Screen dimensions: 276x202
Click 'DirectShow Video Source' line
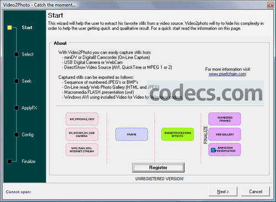tap(117, 67)
